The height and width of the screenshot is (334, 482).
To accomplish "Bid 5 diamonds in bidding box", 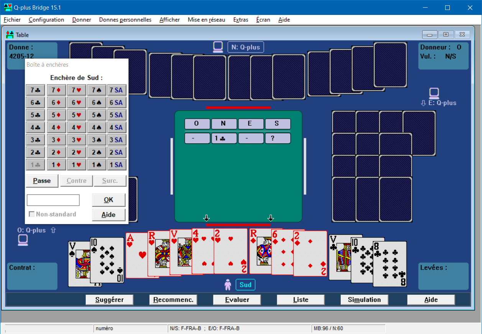I will pyautogui.click(x=56, y=115).
